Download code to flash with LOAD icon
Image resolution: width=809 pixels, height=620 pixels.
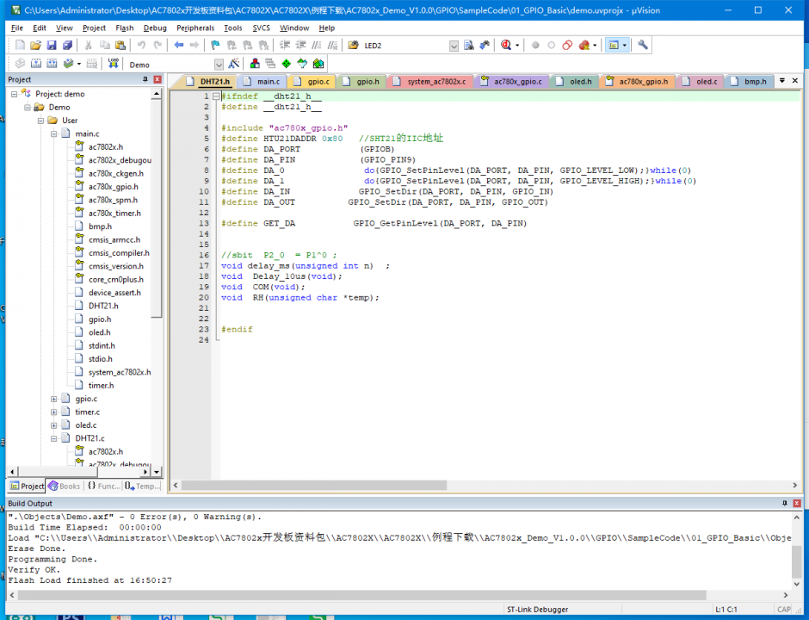tap(113, 64)
